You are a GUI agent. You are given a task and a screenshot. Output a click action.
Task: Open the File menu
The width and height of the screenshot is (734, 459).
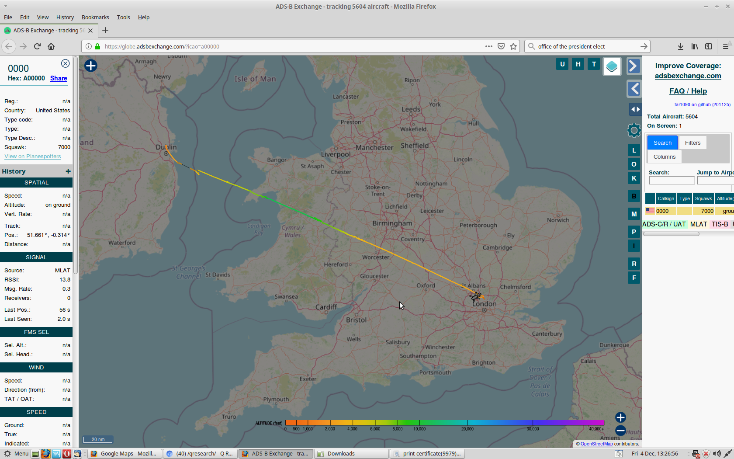pos(8,17)
